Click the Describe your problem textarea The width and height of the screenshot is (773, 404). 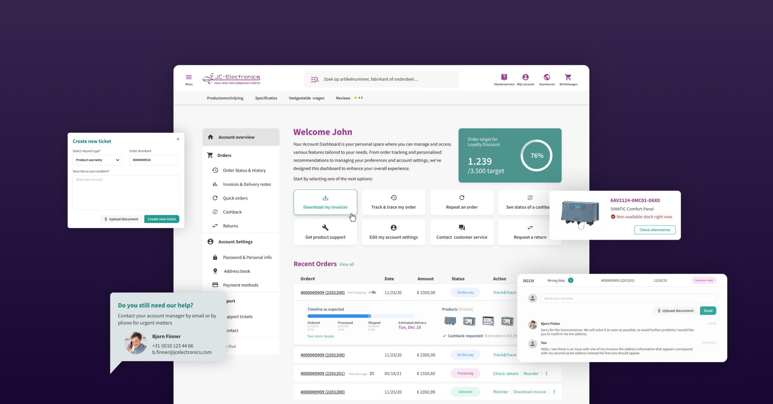pyautogui.click(x=126, y=193)
